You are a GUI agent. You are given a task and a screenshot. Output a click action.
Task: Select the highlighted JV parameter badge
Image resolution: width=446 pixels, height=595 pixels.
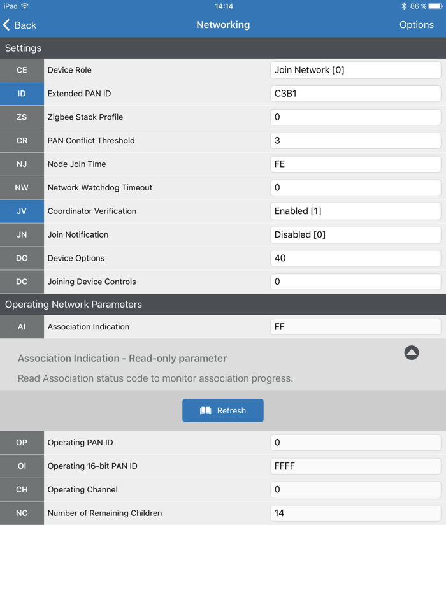tap(22, 211)
